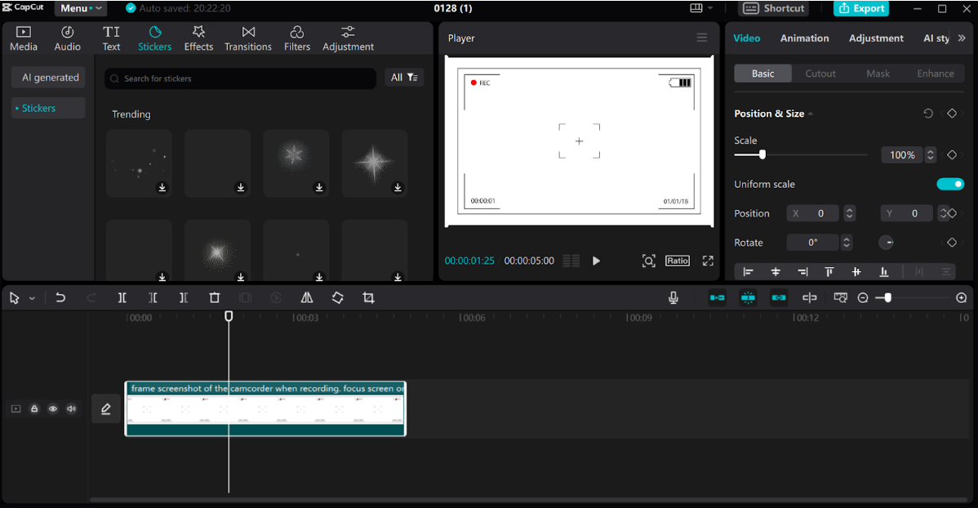Click the Search for stickers field

240,78
